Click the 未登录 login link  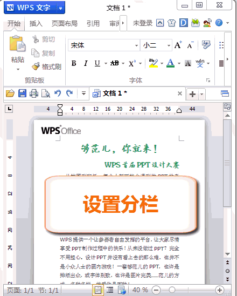point(143,23)
